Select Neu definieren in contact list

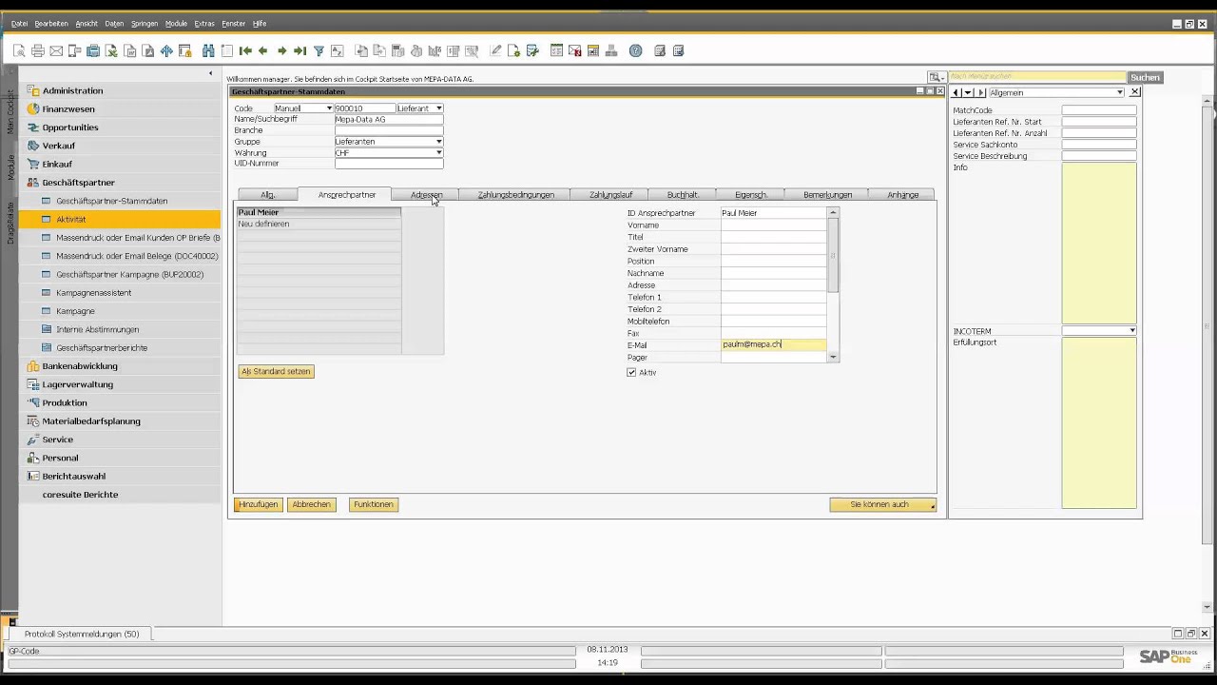(263, 225)
